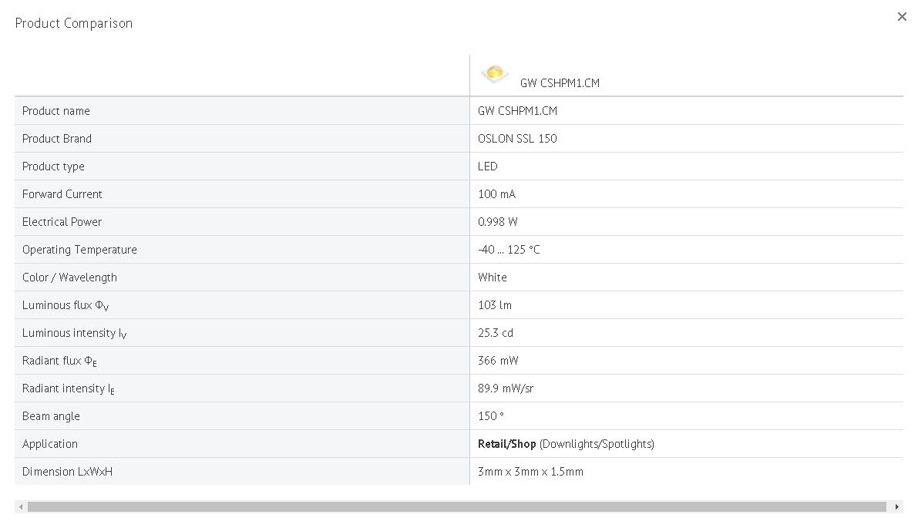Image resolution: width=918 pixels, height=528 pixels.
Task: Open GW CSHPM1.CM header product link
Action: click(x=560, y=83)
